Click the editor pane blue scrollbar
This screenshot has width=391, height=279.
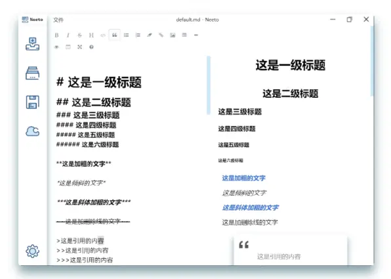(x=209, y=85)
